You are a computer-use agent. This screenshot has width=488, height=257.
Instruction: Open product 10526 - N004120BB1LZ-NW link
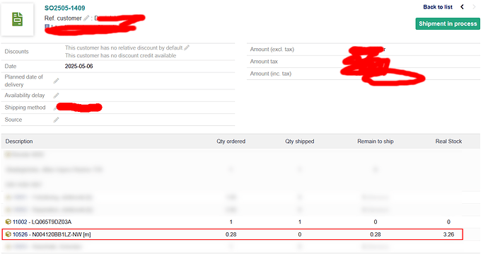pos(52,234)
